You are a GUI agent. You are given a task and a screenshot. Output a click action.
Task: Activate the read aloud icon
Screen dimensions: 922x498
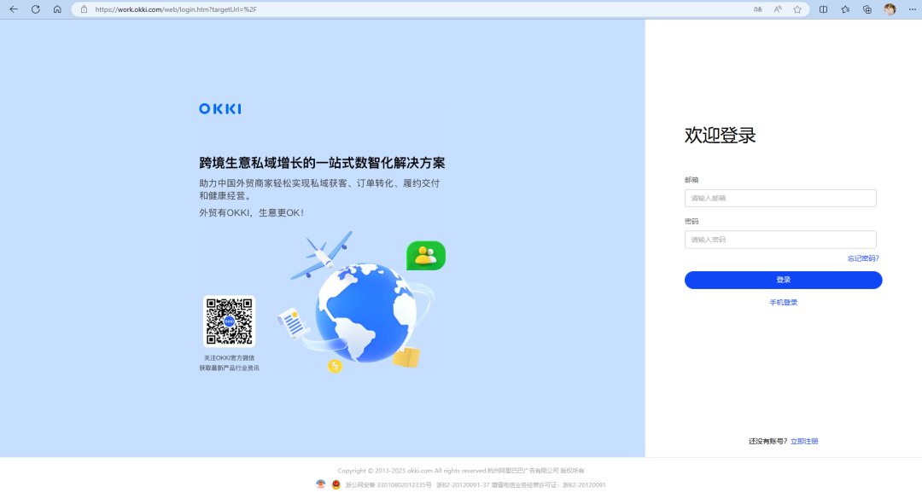pyautogui.click(x=778, y=9)
